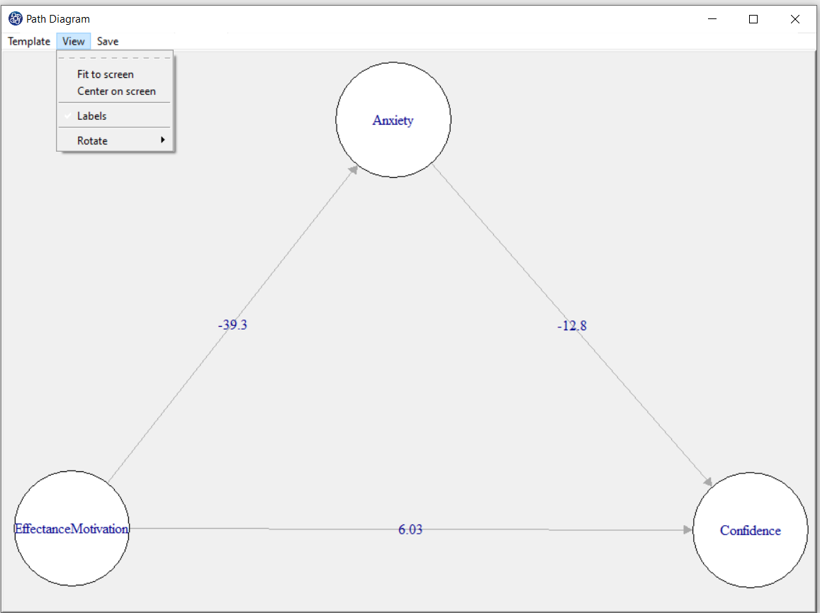This screenshot has width=820, height=613.
Task: Select the EffectanceMotivation node
Action: [x=72, y=529]
